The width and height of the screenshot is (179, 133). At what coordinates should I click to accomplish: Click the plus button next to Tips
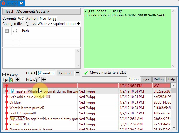coord(17,80)
